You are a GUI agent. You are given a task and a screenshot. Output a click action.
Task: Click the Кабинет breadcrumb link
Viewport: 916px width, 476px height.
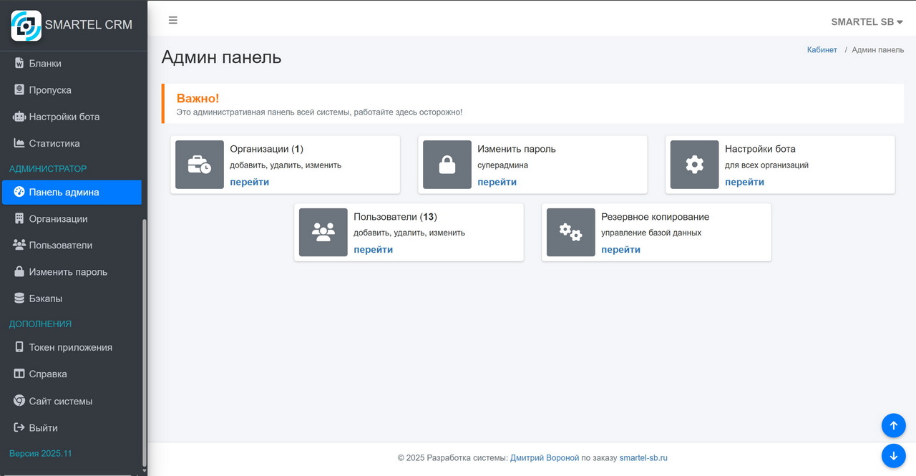(x=822, y=50)
